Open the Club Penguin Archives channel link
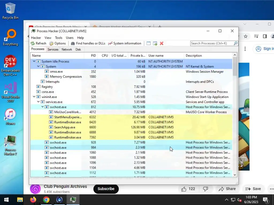 tap(65, 187)
